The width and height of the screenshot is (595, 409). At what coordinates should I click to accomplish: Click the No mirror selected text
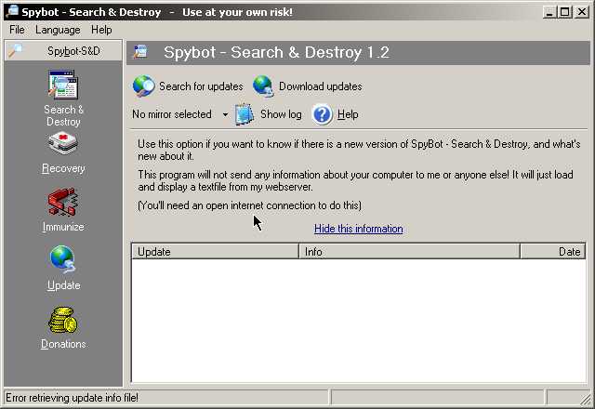tap(172, 114)
